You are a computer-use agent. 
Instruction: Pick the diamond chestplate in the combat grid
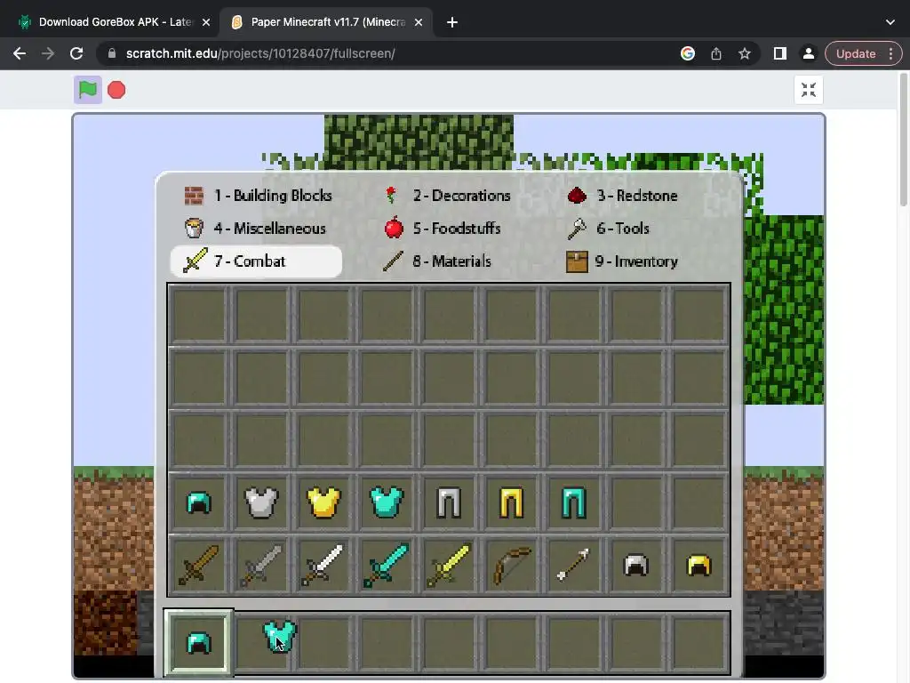pyautogui.click(x=387, y=502)
